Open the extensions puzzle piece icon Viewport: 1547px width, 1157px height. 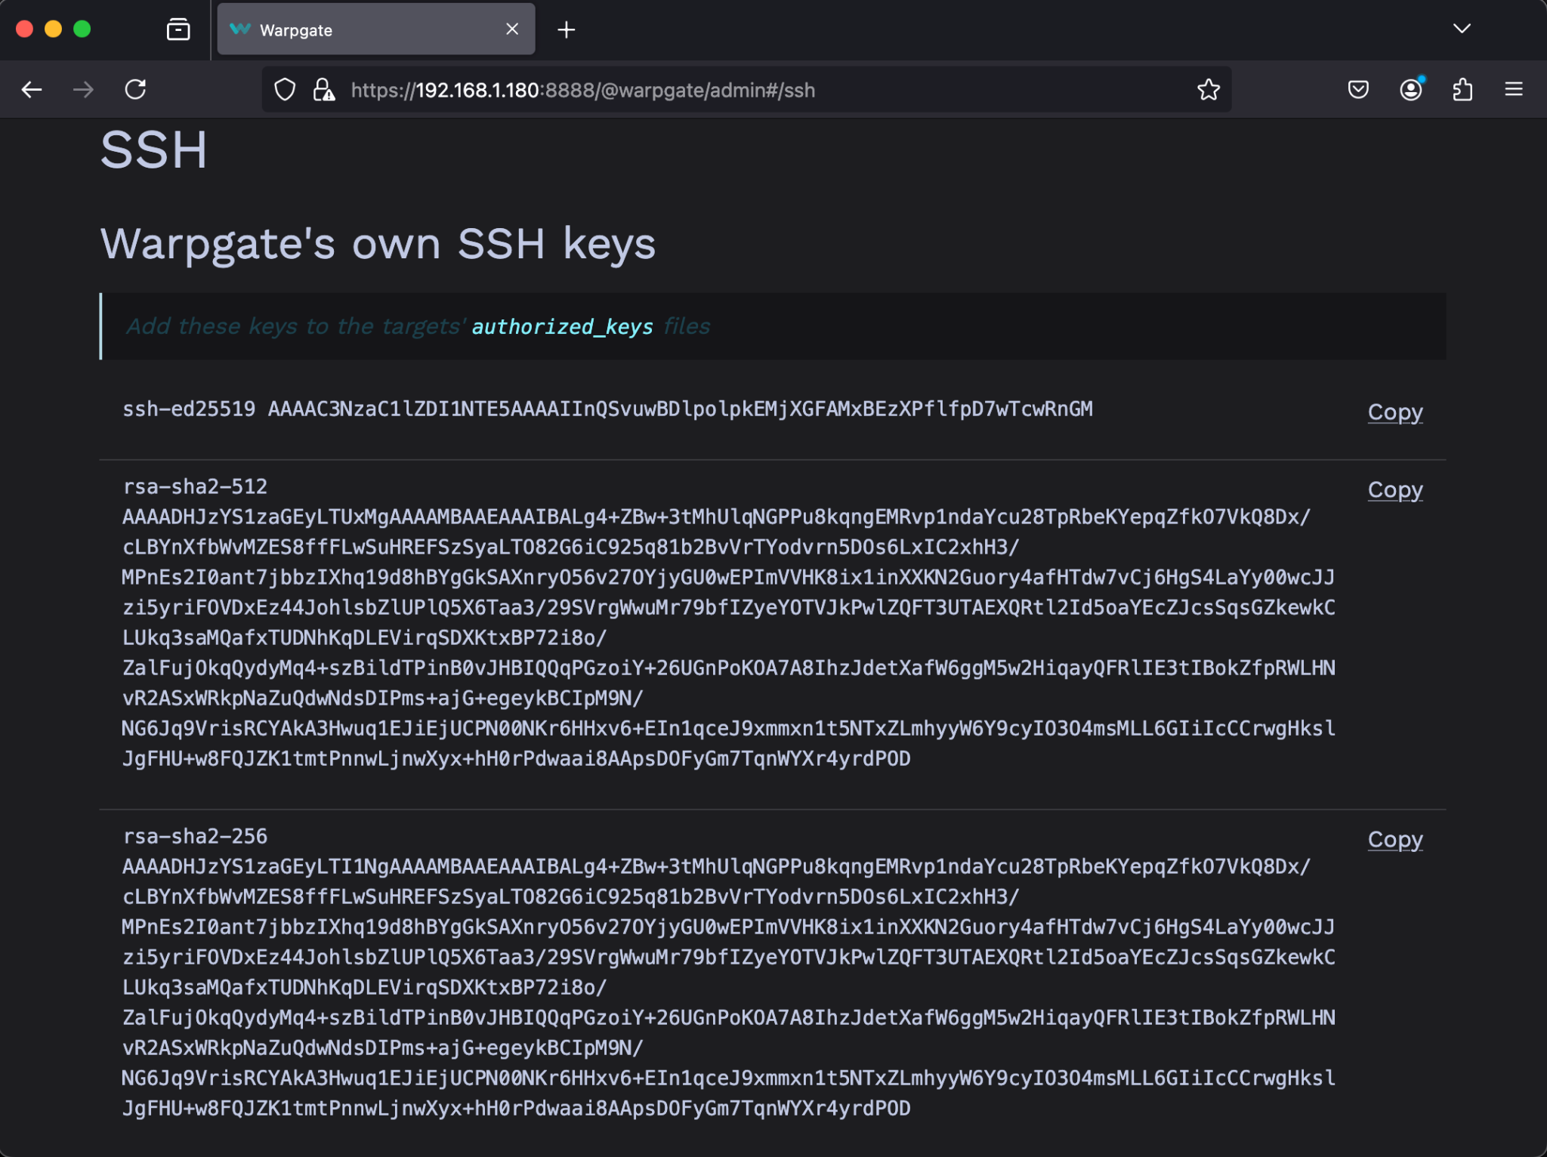pyautogui.click(x=1463, y=89)
